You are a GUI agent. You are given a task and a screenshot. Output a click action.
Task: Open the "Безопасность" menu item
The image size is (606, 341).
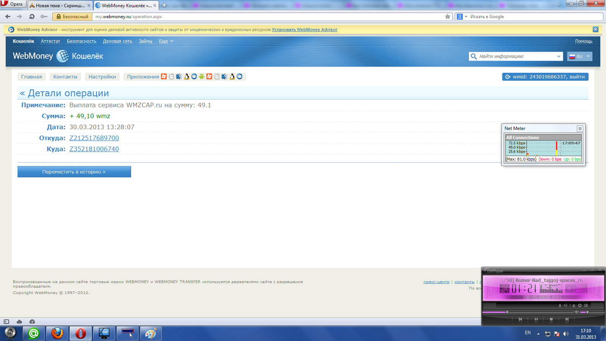[x=81, y=41]
